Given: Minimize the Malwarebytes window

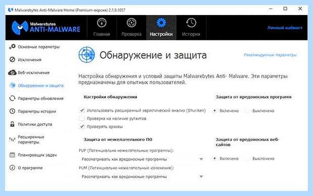Looking at the screenshot, I should (x=271, y=9).
